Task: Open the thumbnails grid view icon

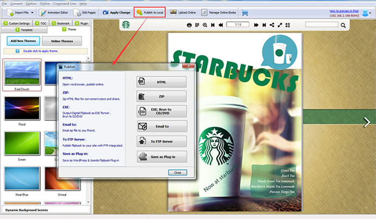Action: pyautogui.click(x=197, y=25)
